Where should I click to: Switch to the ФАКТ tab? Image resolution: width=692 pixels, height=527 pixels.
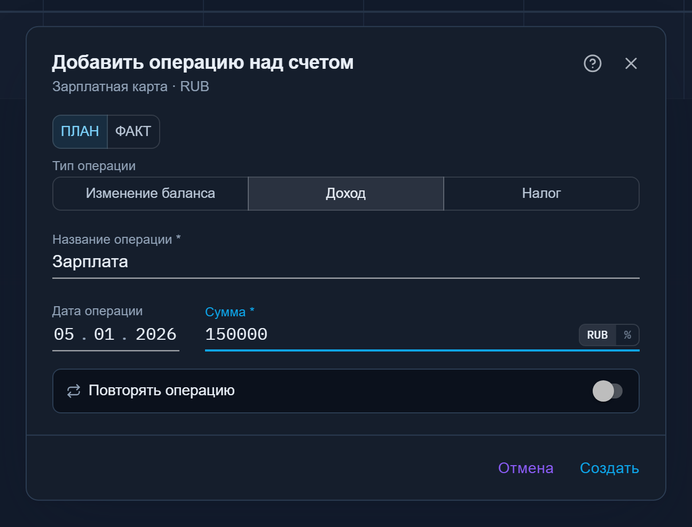pos(133,132)
